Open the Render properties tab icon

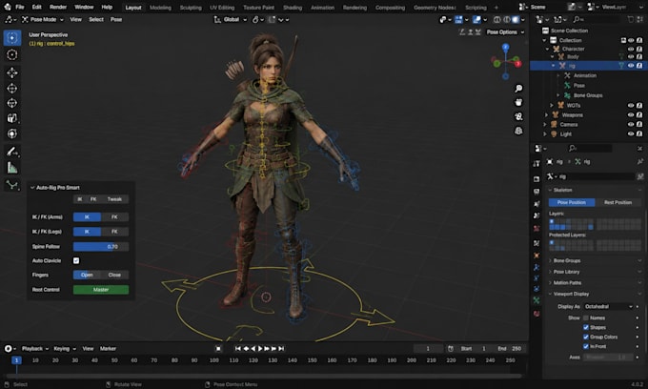click(x=537, y=179)
